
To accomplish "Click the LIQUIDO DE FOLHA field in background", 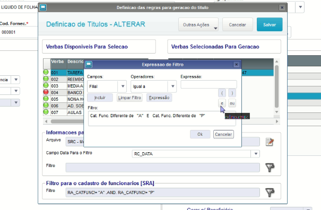I will pyautogui.click(x=19, y=7).
